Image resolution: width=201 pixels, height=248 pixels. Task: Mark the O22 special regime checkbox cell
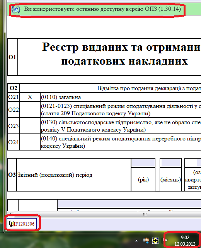click(x=30, y=109)
